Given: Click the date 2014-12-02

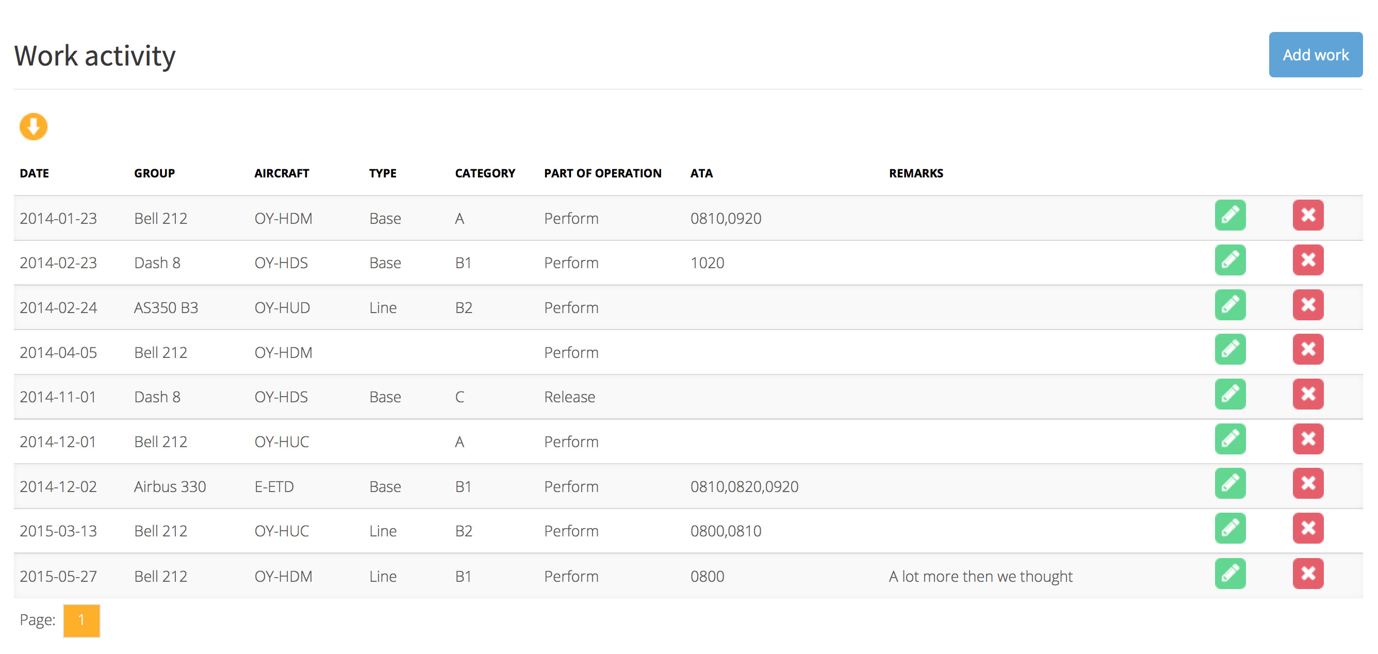Looking at the screenshot, I should point(58,486).
